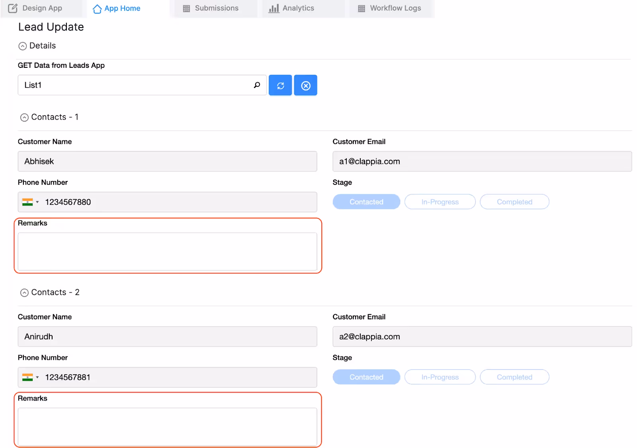Go to the Analytics tab
Image resolution: width=637 pixels, height=448 pixels.
pos(303,8)
